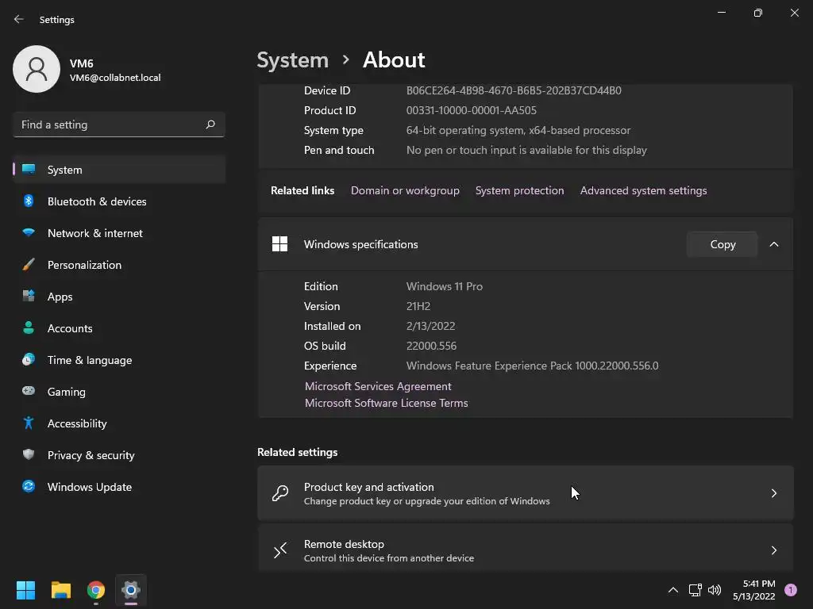
Task: Click the Edition value Windows 11 Pro
Action: pos(445,286)
